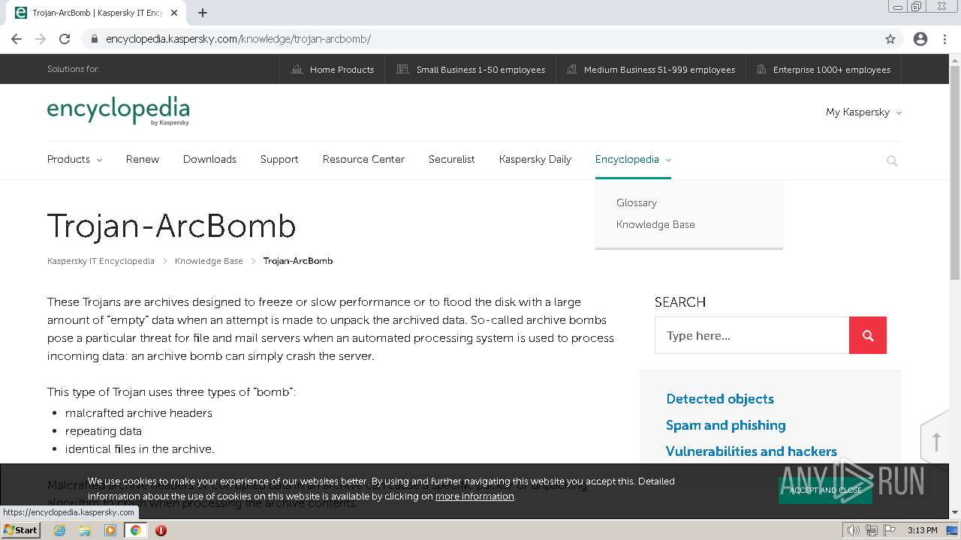
Task: Select Knowledge Base from Encyclopedia menu
Action: [x=655, y=224]
